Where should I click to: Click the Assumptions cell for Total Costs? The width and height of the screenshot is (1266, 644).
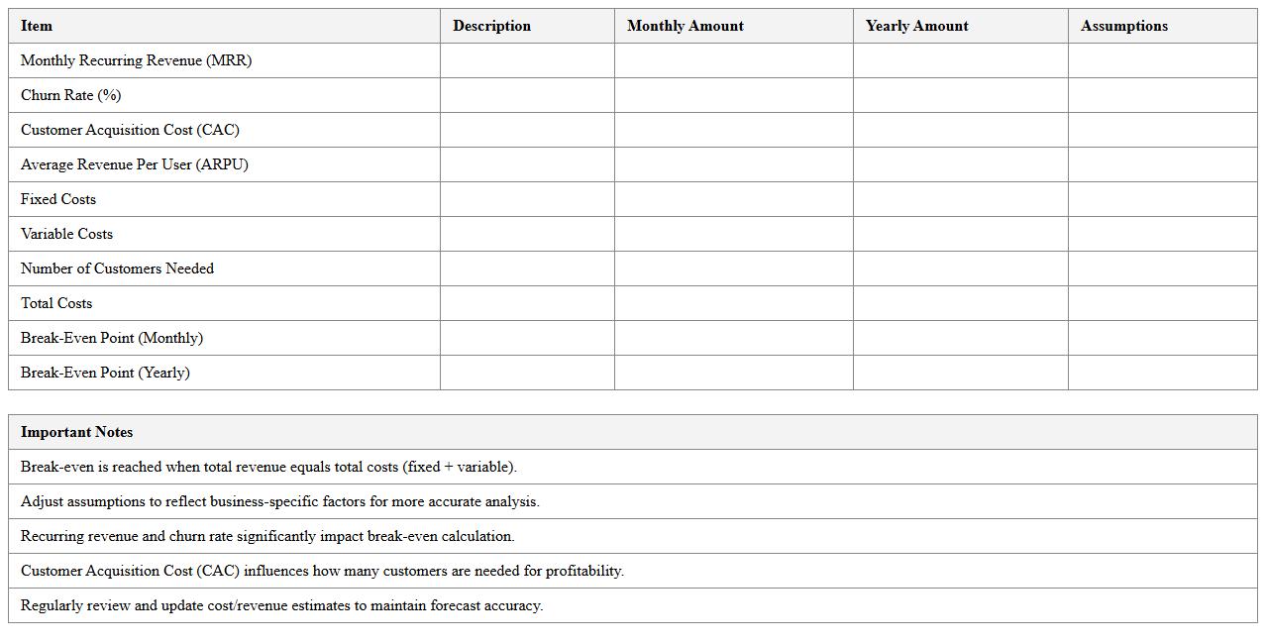(x=1162, y=303)
